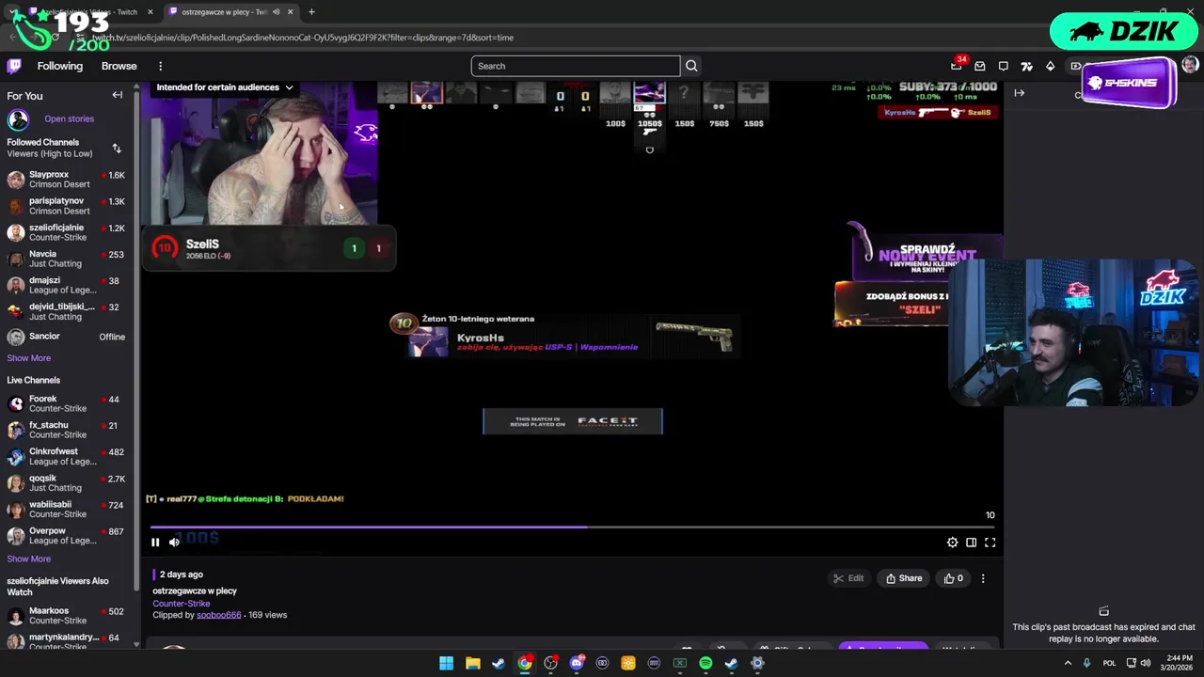1204x677 pixels.
Task: Open the user profile avatar menu
Action: [1190, 65]
